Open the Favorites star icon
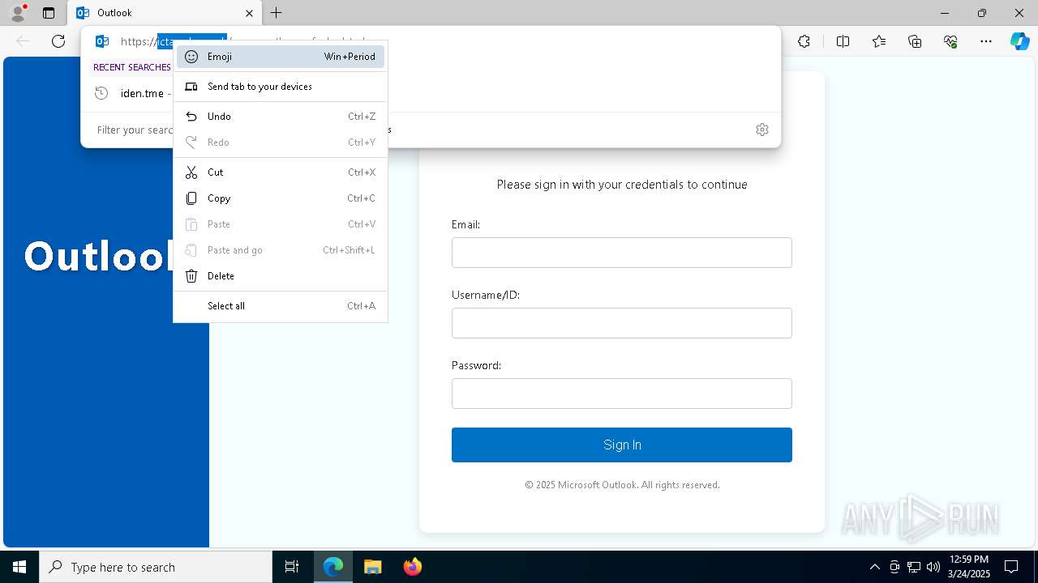Viewport: 1038px width, 583px height. (879, 41)
